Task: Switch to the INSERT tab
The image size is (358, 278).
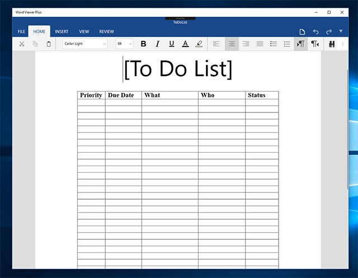Action: coord(62,31)
